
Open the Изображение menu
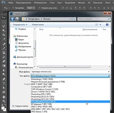[x=40, y=3]
